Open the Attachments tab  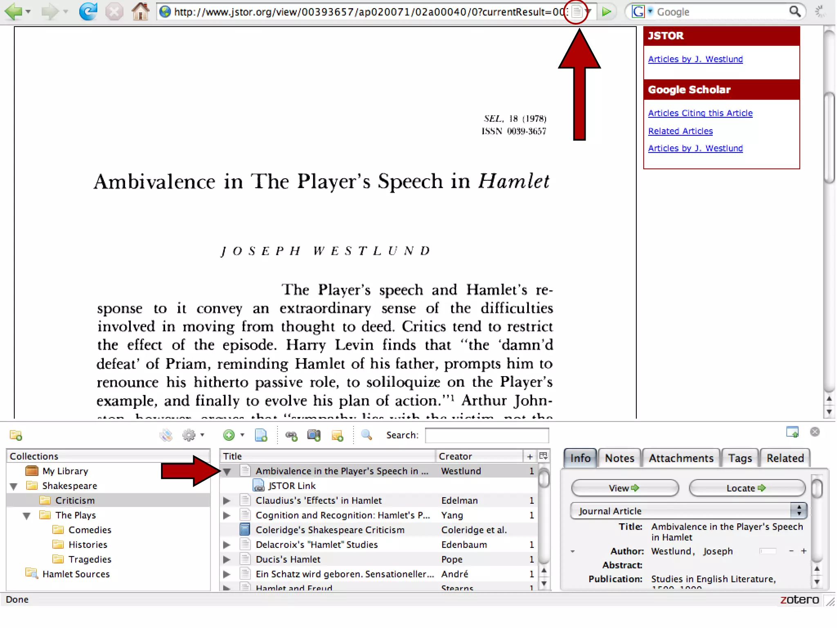point(681,458)
